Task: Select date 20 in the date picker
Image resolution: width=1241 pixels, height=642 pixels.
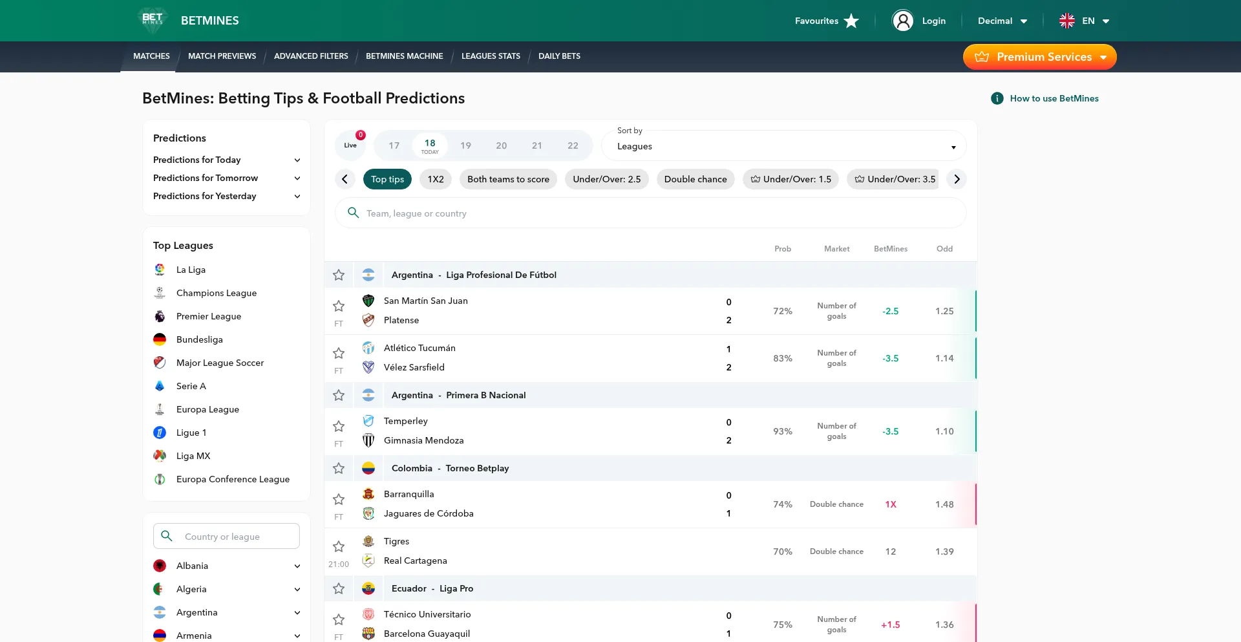Action: point(501,145)
